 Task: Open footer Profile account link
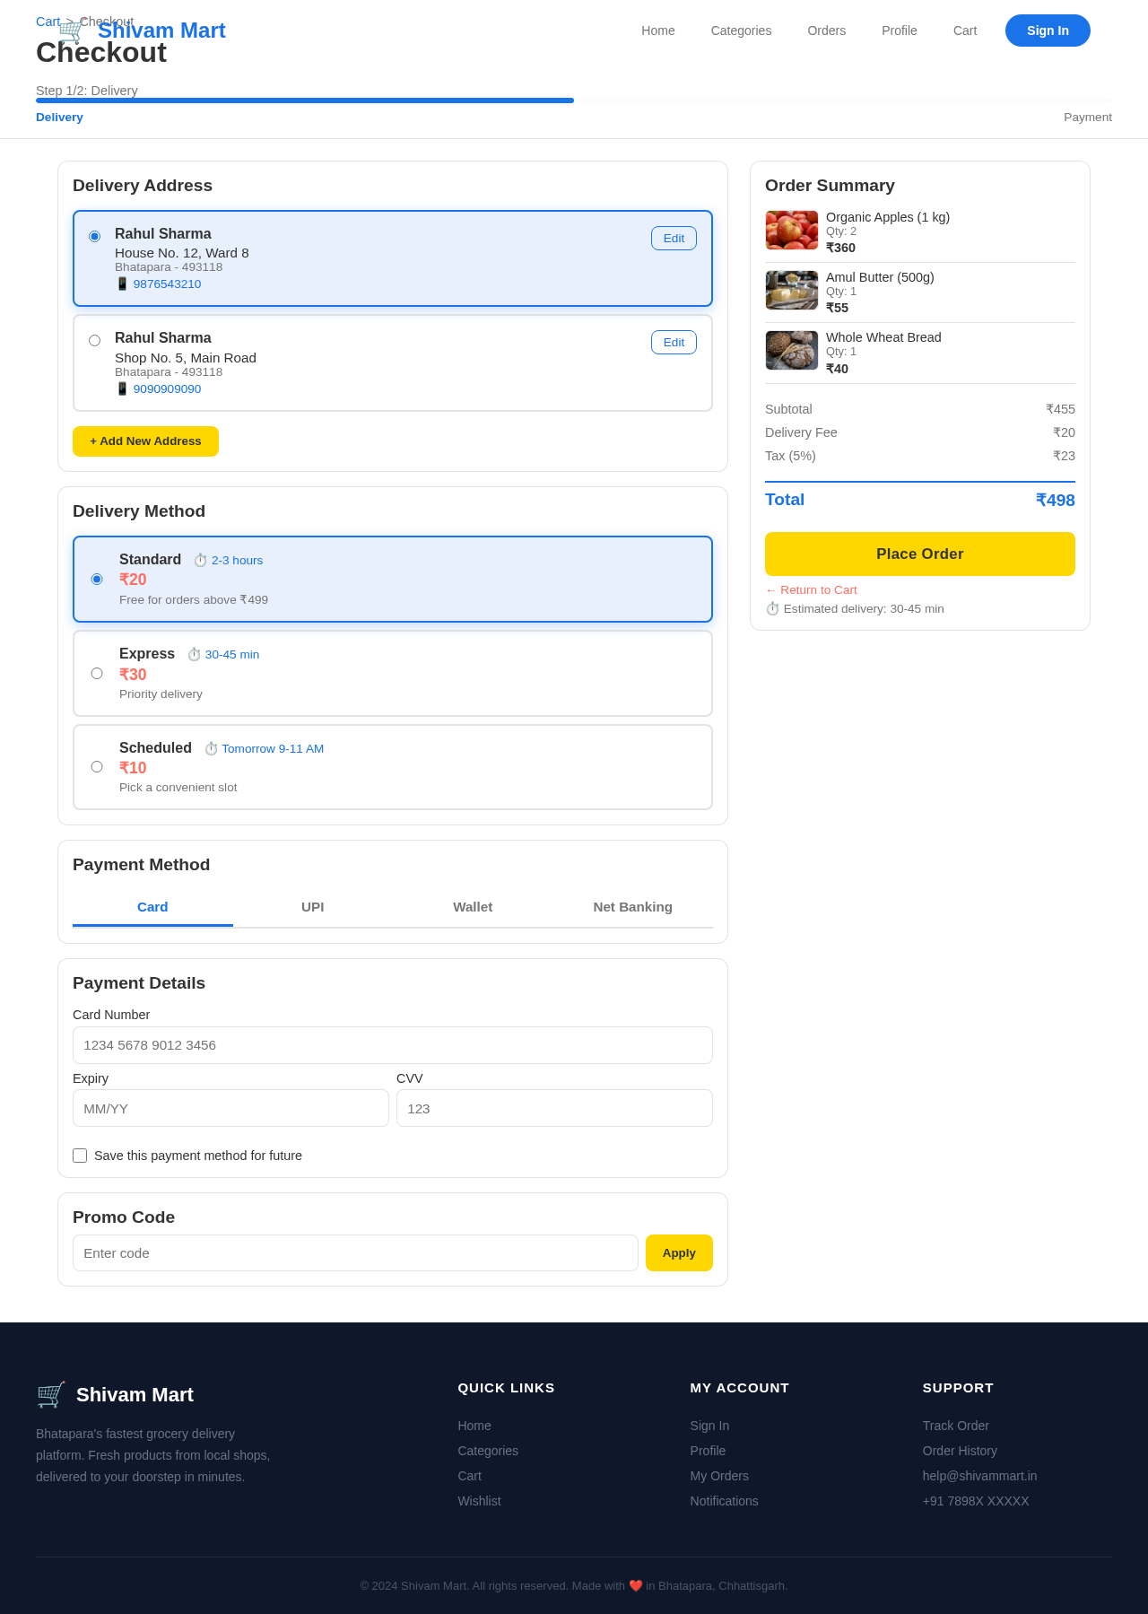tap(708, 1451)
